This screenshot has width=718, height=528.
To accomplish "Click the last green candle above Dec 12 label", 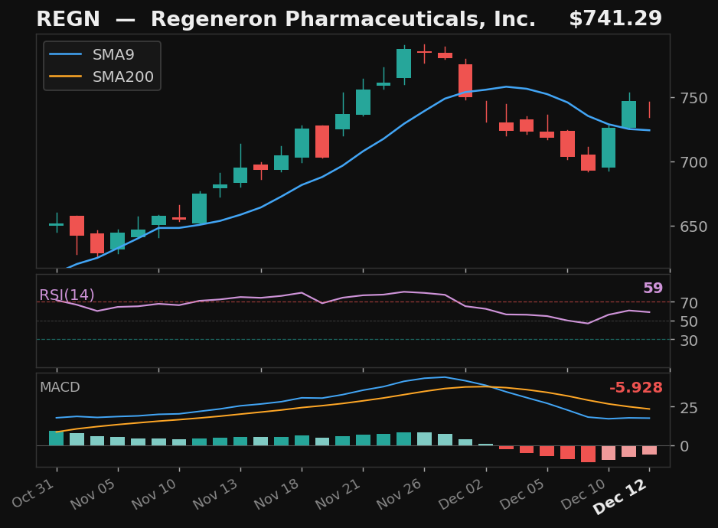I will click(628, 115).
